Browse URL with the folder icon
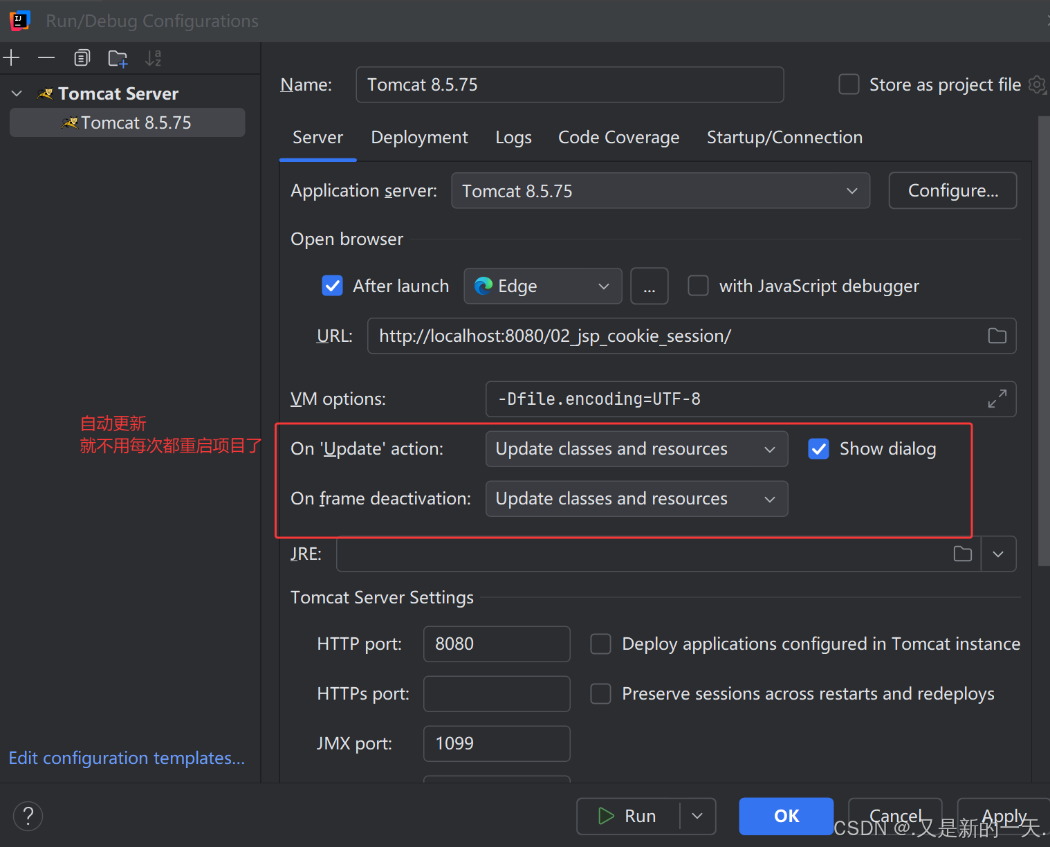Image resolution: width=1050 pixels, height=847 pixels. coord(997,336)
